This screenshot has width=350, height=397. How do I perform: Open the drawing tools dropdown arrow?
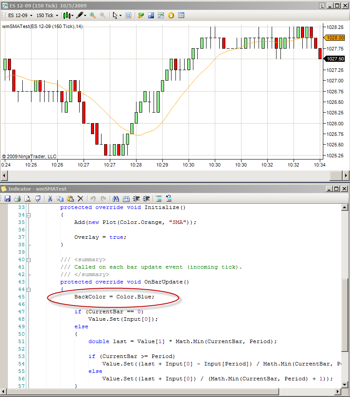85,16
